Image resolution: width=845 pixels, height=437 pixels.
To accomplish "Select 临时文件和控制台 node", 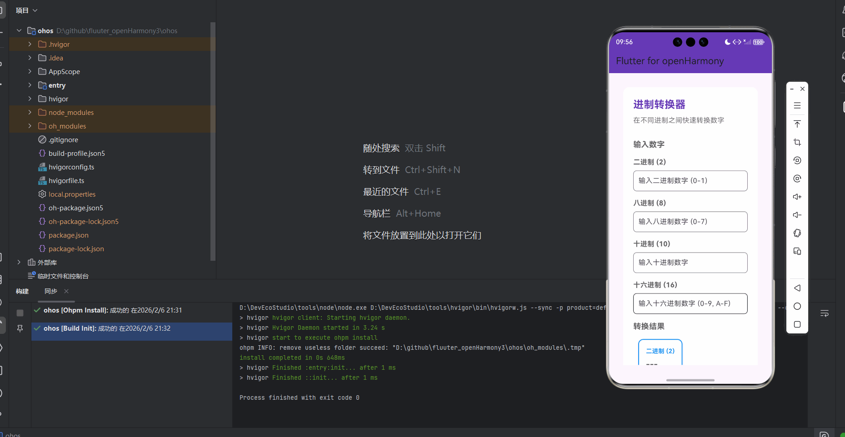I will [63, 276].
